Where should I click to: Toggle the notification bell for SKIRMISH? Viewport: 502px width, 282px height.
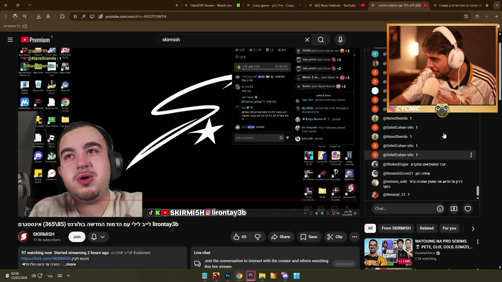click(x=94, y=237)
